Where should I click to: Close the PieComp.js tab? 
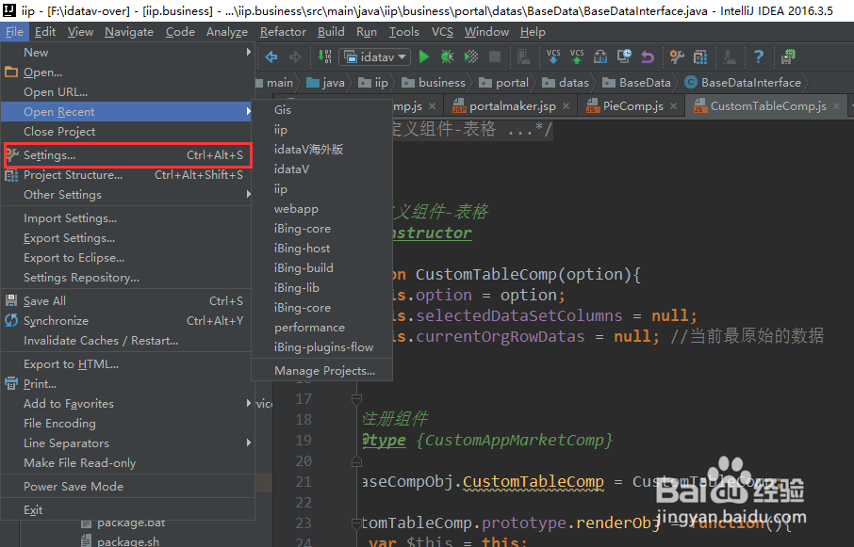pos(674,106)
